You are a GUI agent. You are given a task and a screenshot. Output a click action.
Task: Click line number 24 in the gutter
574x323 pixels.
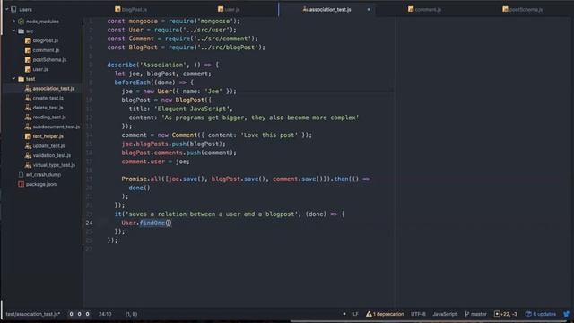coord(90,223)
